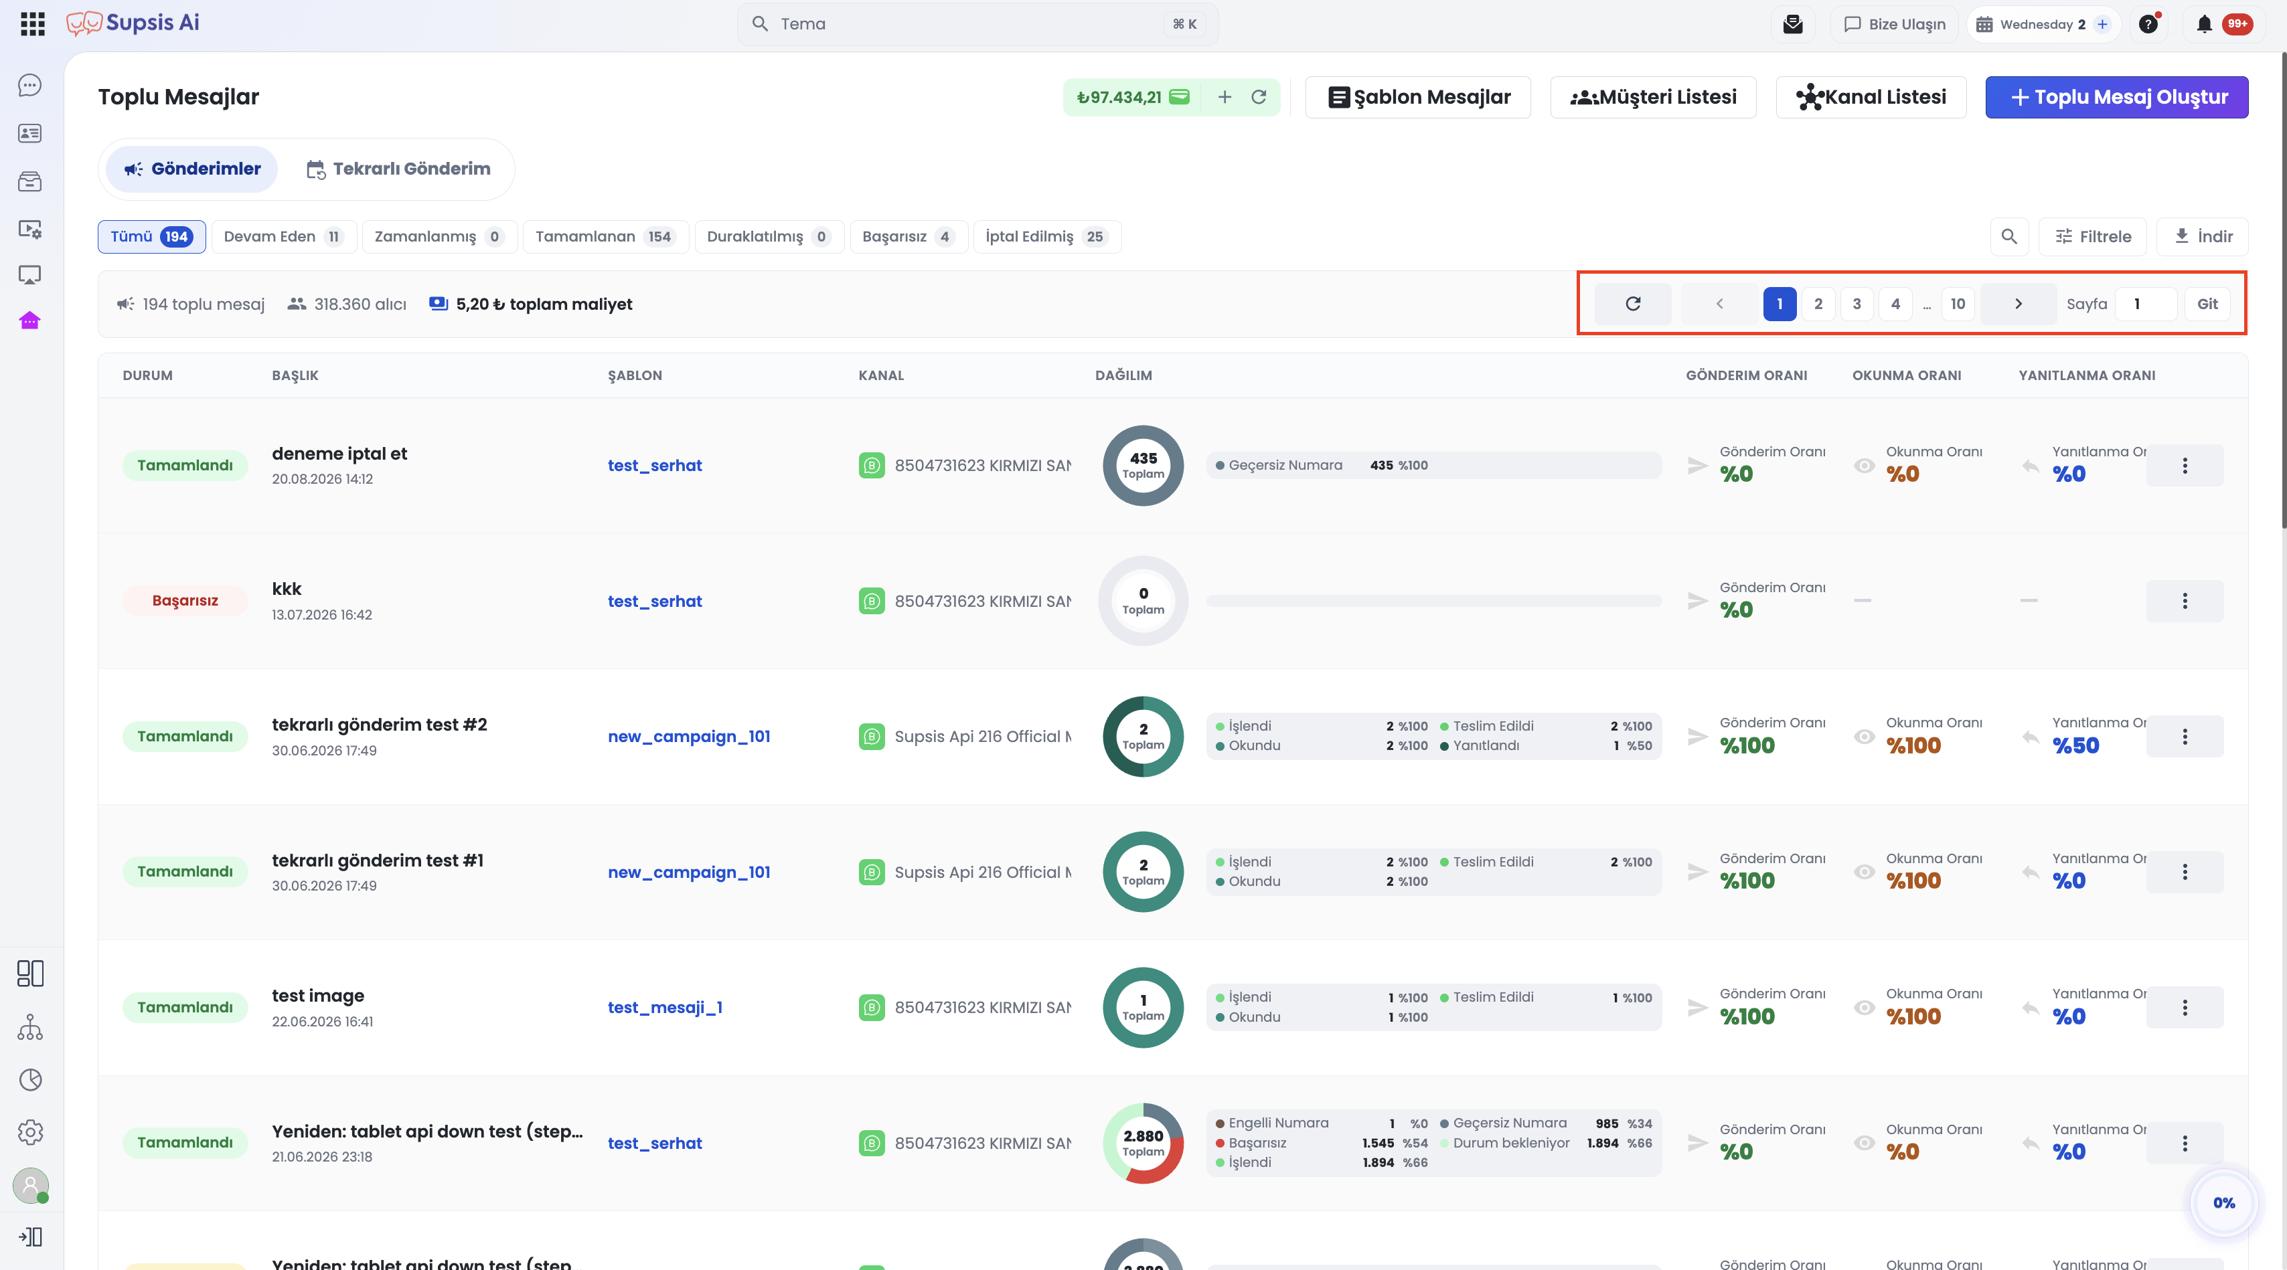Open row menu for tekrarlı gönderim test #1
The height and width of the screenshot is (1270, 2287).
[x=2185, y=871]
